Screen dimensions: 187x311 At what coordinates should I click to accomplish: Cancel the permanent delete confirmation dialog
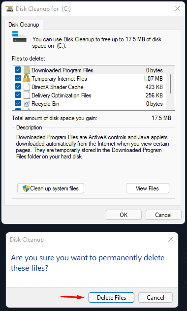(x=156, y=298)
